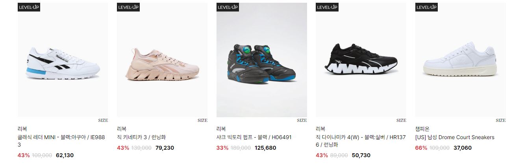Open the white Reebok Classic Leather MINI shoe image
511x165 pixels.
(63, 60)
